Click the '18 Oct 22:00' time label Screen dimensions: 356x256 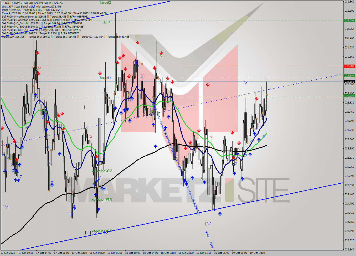coord(186,253)
